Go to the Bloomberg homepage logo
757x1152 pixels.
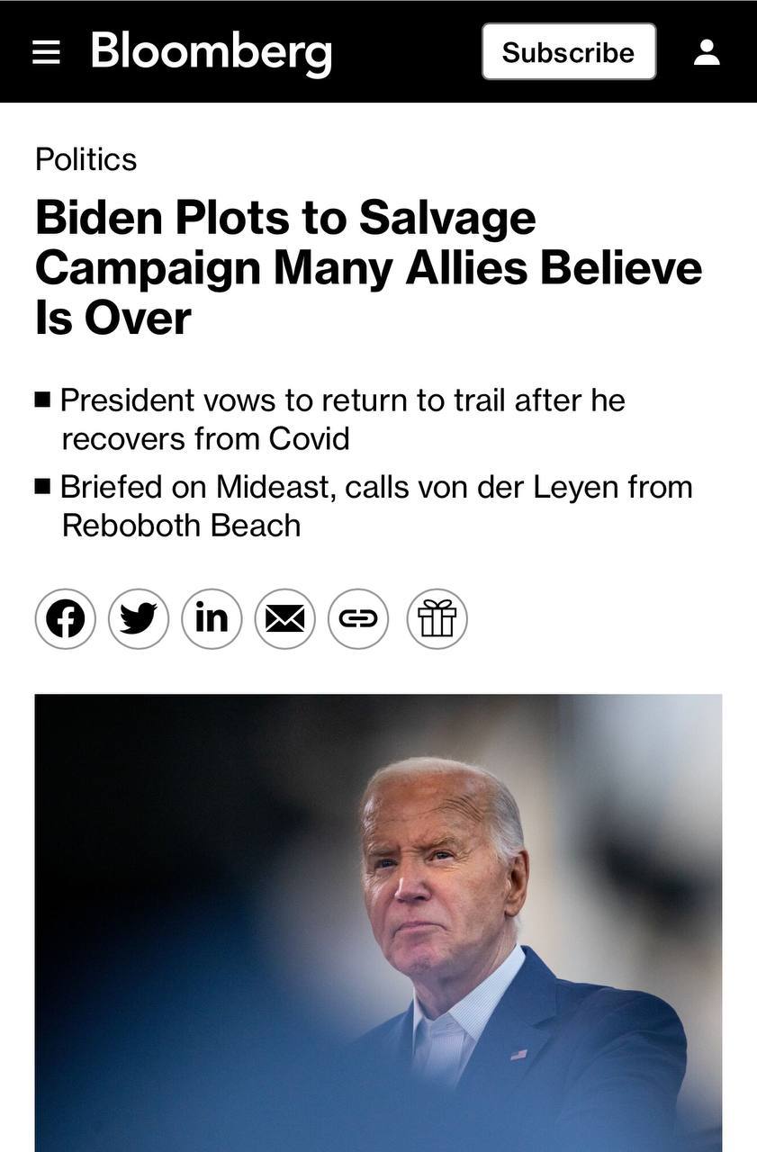pos(212,52)
